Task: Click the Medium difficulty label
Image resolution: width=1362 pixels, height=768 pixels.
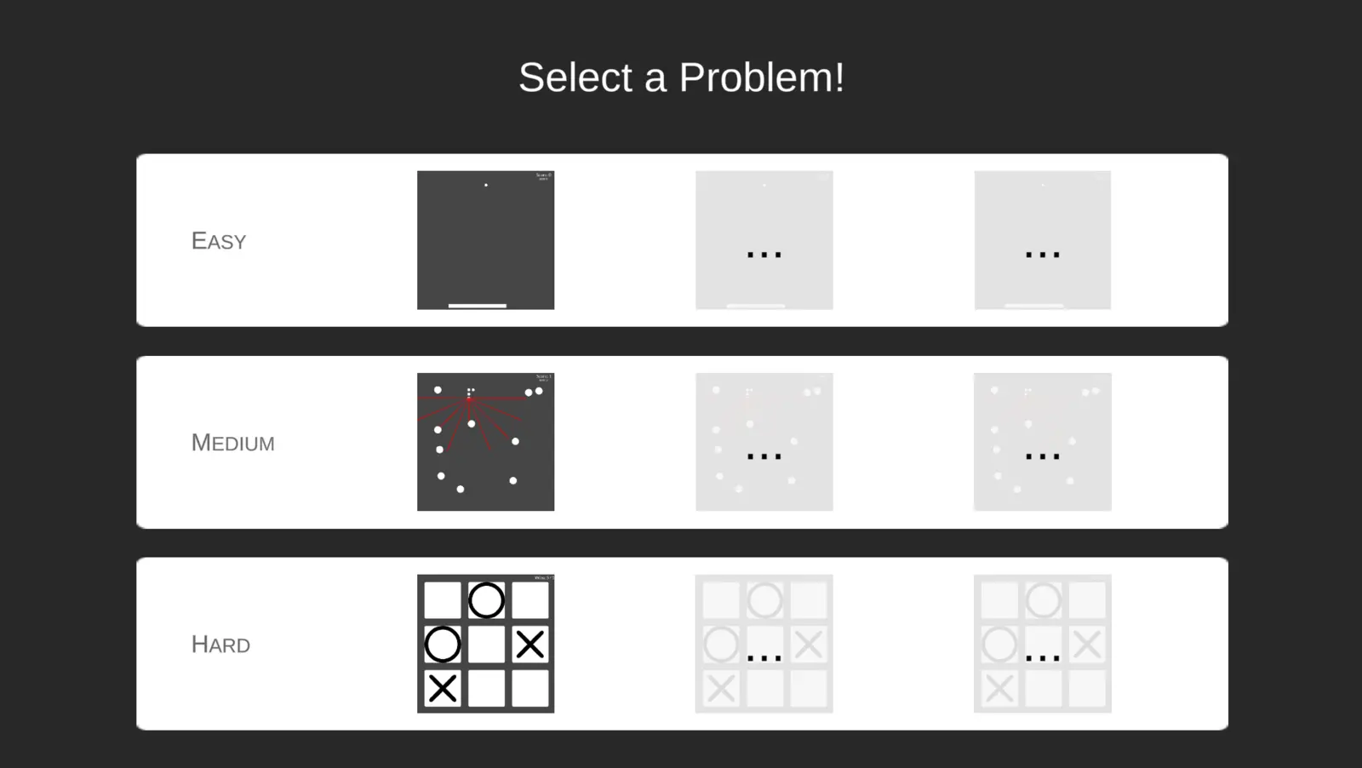Action: click(x=232, y=443)
